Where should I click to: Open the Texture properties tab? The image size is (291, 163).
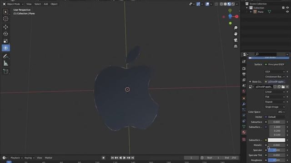(x=244, y=139)
